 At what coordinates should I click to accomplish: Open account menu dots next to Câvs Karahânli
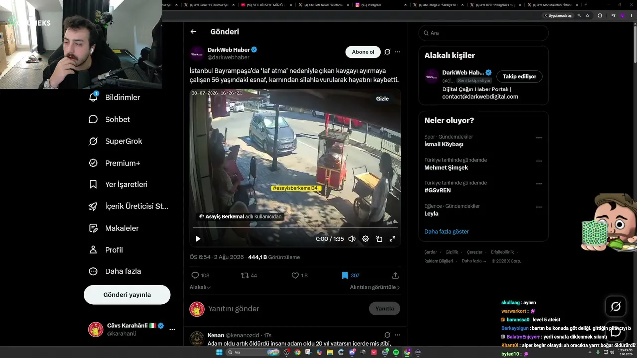(x=172, y=329)
